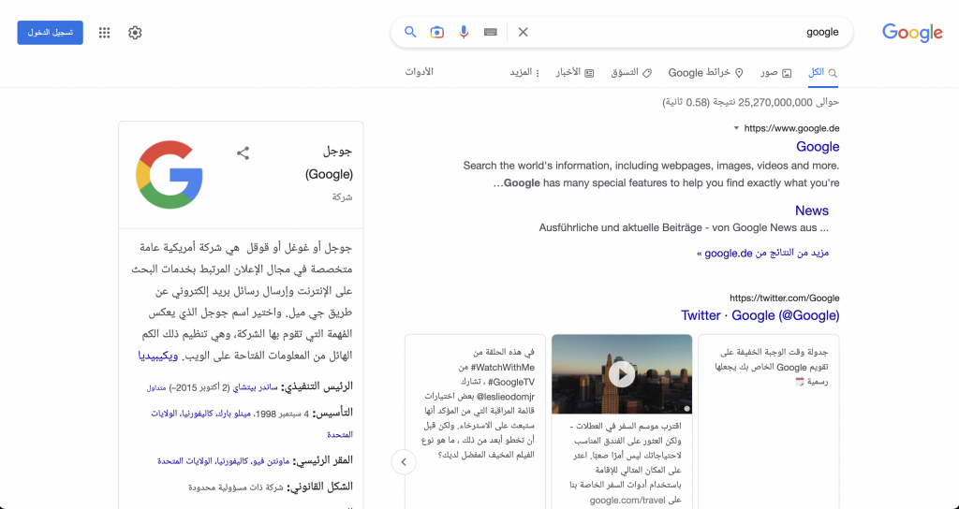Open search by image camera icon
Viewport: 959px width, 509px height.
436,32
